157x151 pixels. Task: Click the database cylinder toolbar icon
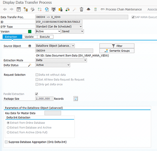95,9
